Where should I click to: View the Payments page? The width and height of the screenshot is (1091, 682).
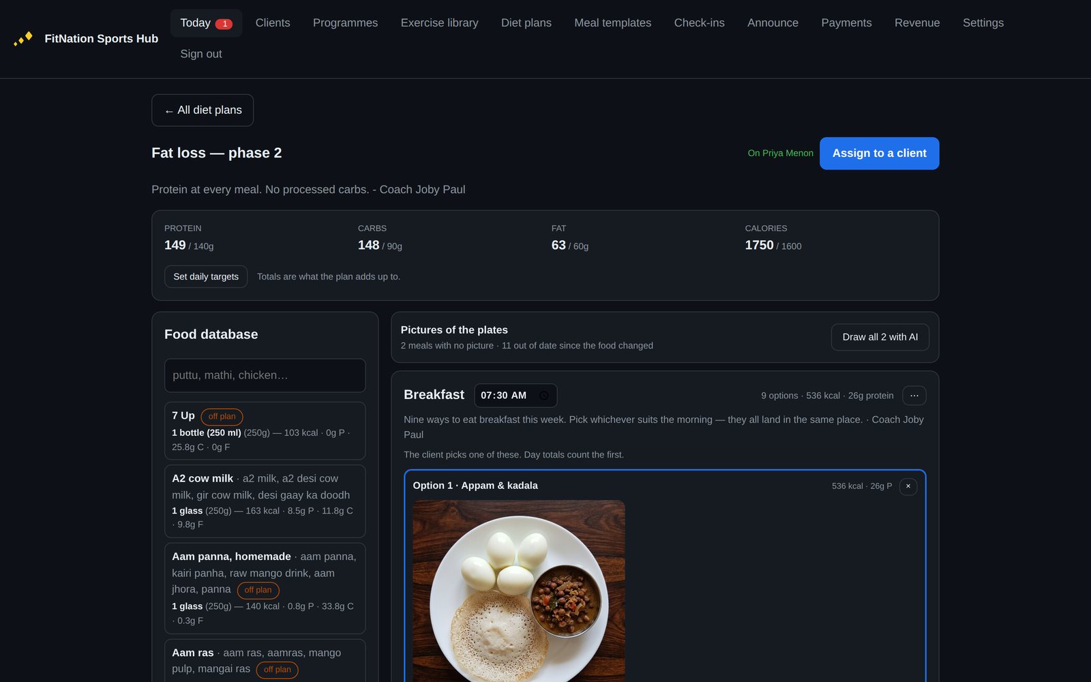846,23
